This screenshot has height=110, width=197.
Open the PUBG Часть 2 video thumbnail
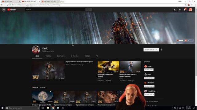tap(130, 67)
